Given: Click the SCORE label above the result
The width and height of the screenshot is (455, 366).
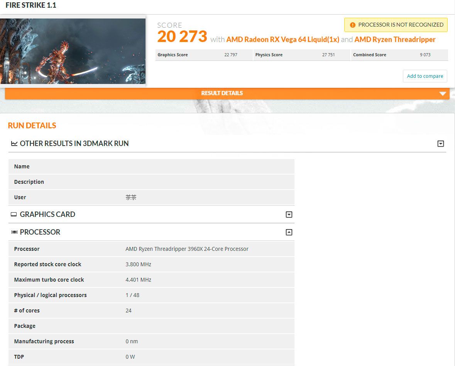Looking at the screenshot, I should pos(169,25).
